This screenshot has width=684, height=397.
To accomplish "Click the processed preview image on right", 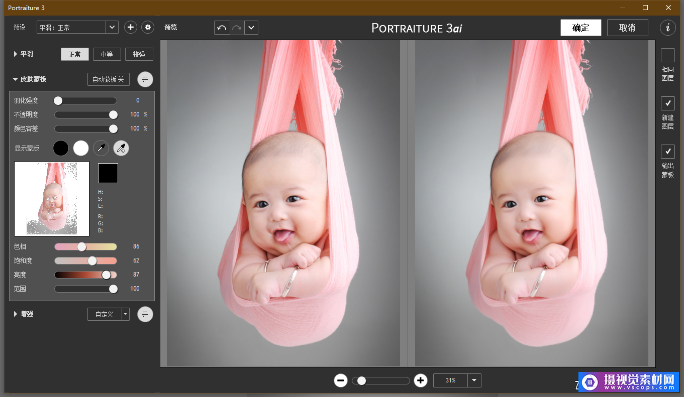I will point(532,203).
